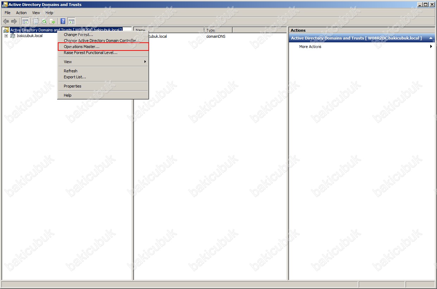
Task: Open the View submenu arrow
Action: [x=145, y=62]
